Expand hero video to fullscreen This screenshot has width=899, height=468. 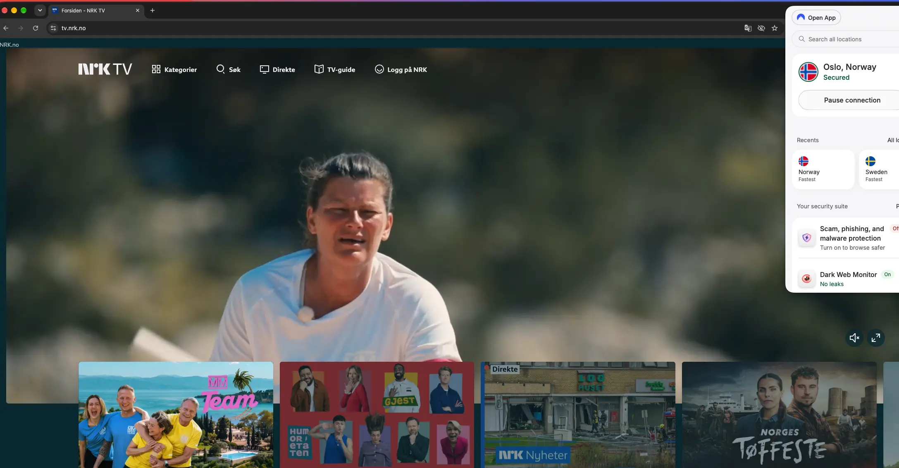click(876, 338)
